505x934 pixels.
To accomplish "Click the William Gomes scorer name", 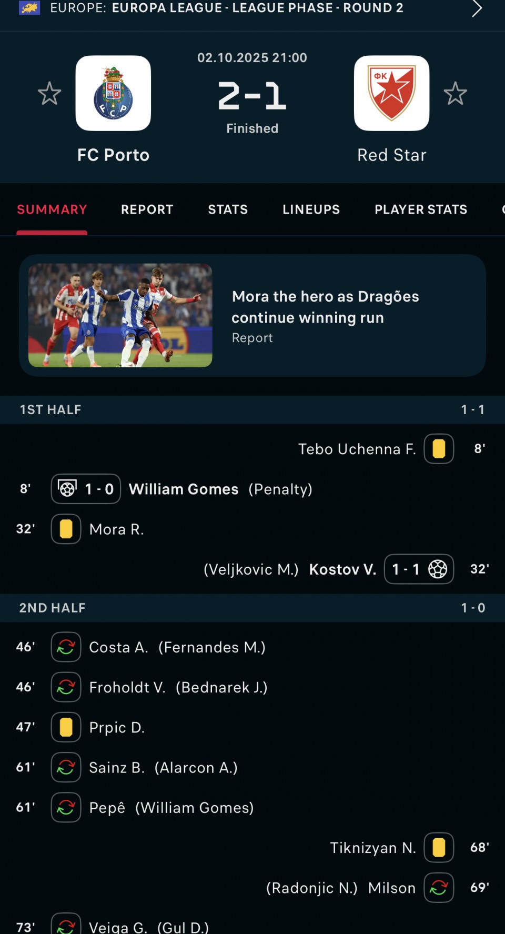I will click(184, 489).
